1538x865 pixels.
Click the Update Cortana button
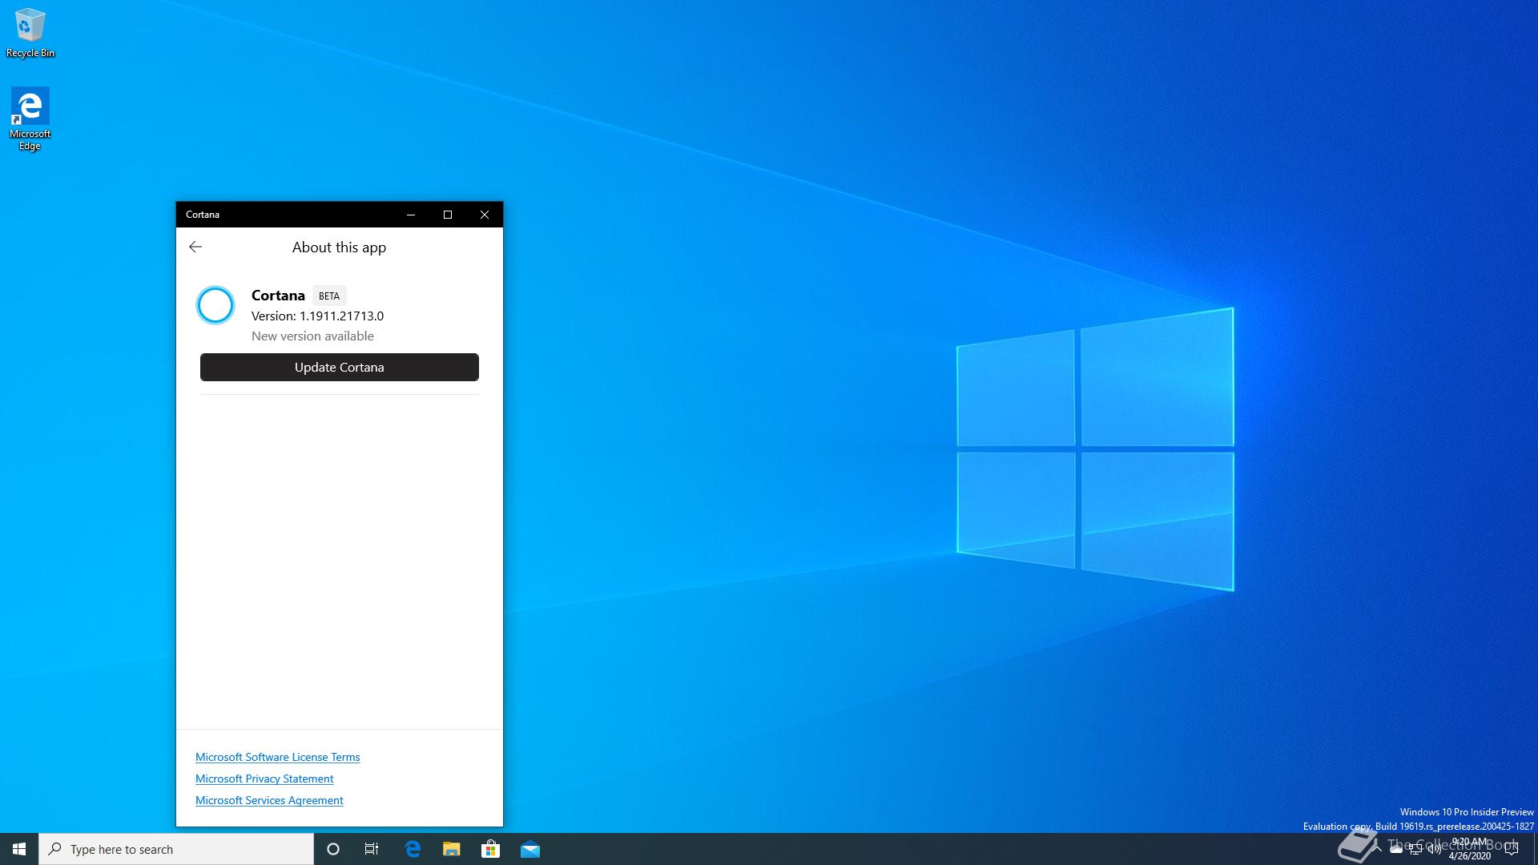[340, 367]
